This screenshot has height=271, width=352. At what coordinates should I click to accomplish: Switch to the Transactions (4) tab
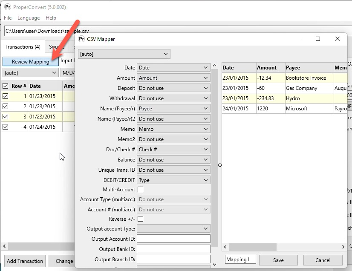pyautogui.click(x=23, y=47)
